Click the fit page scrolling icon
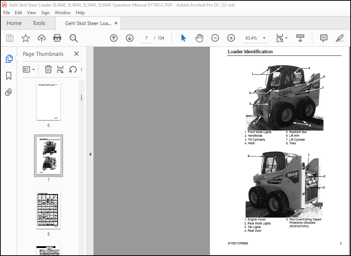351x256 pixels. coord(280,38)
